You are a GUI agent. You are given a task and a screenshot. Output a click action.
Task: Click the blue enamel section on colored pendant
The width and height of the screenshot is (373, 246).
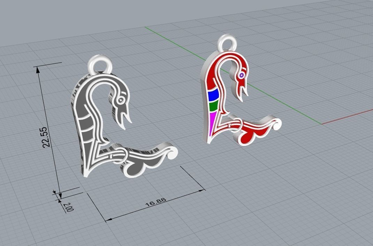click(x=213, y=95)
